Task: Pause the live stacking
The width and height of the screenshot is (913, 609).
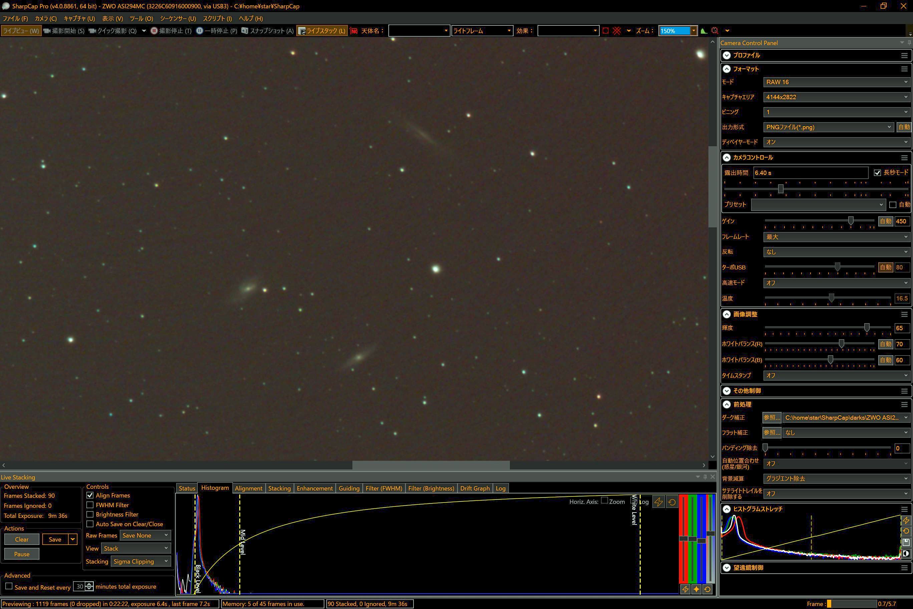Action: pos(22,554)
